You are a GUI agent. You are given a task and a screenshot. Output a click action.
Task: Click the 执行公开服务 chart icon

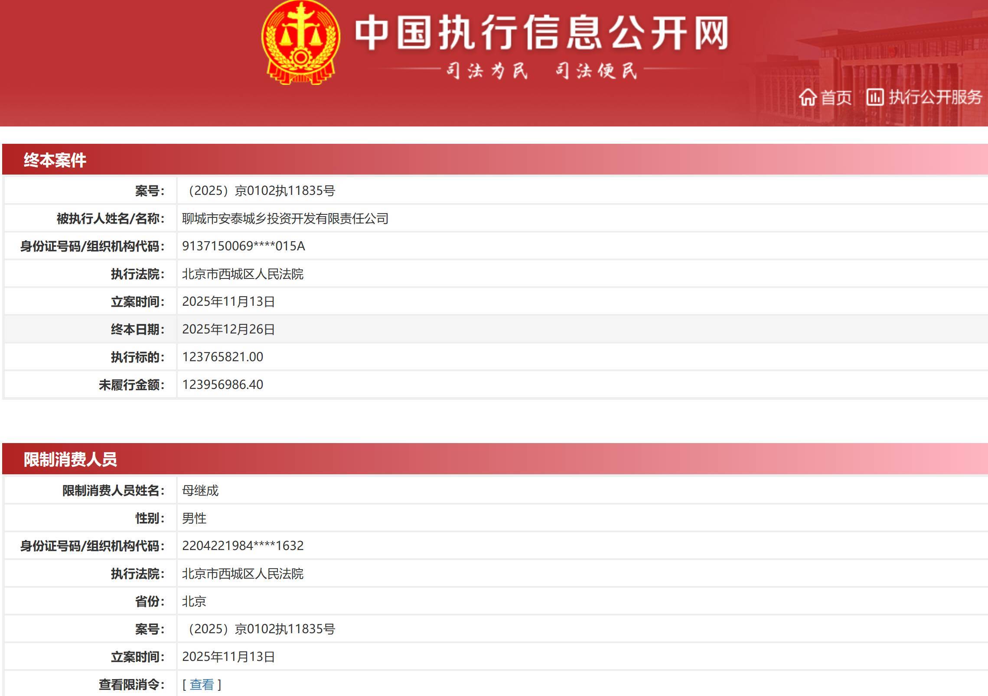(x=875, y=97)
